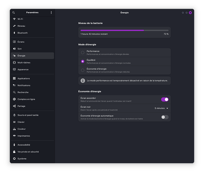Viewport: 204px width, 174px height.
Task: Click the Comptes en ligne icon
Action: click(x=14, y=99)
